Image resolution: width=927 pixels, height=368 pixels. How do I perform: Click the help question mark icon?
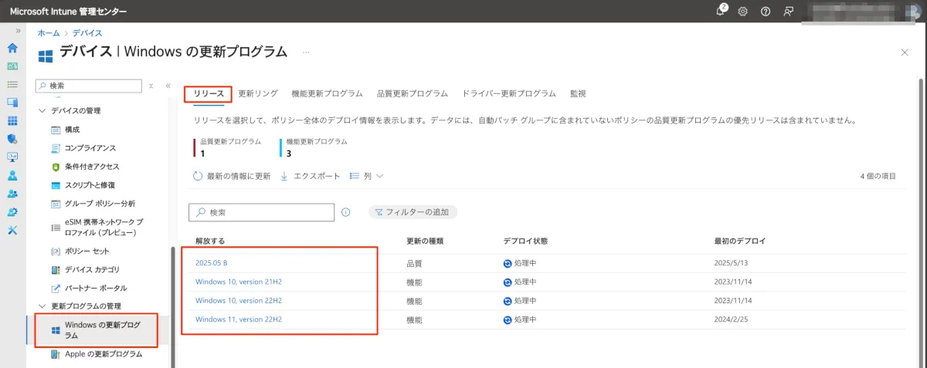point(766,12)
